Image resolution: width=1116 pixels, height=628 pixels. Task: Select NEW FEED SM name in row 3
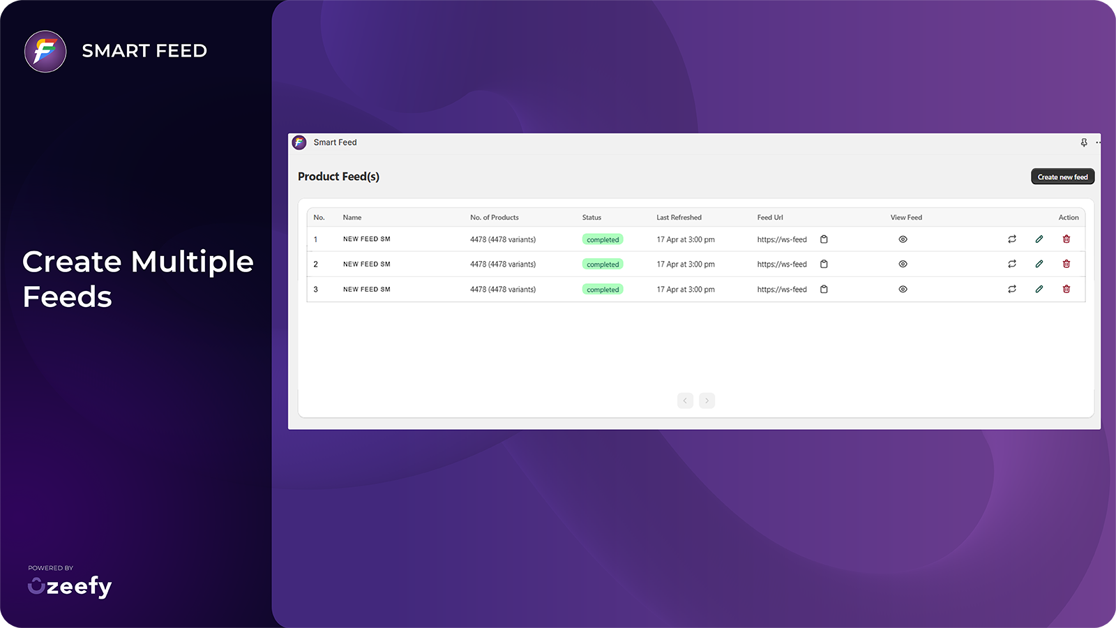[367, 290]
